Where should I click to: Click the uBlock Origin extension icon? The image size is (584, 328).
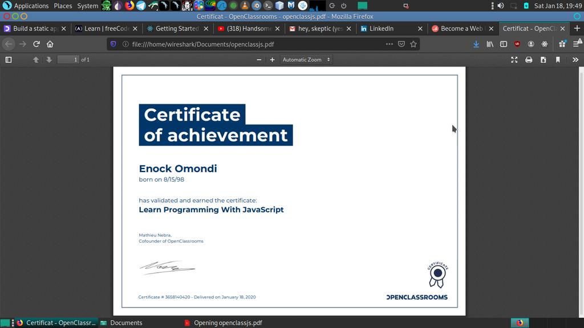point(517,44)
